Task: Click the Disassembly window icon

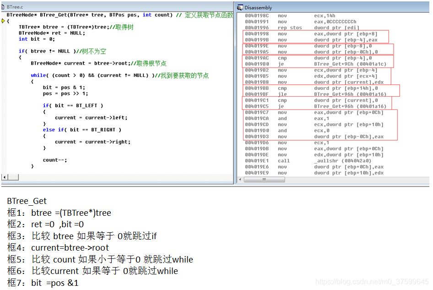Action: pos(240,7)
